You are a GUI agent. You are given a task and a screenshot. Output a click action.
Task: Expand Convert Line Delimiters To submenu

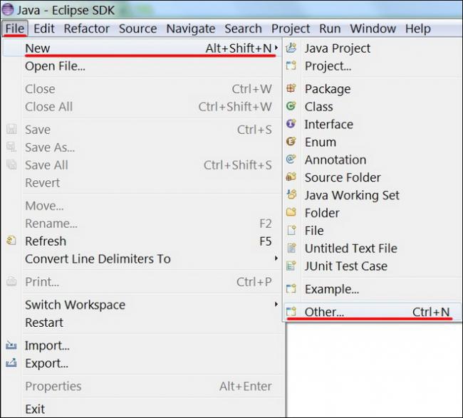(276, 258)
